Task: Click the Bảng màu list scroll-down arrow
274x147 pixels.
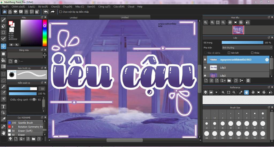Action: click(x=45, y=57)
